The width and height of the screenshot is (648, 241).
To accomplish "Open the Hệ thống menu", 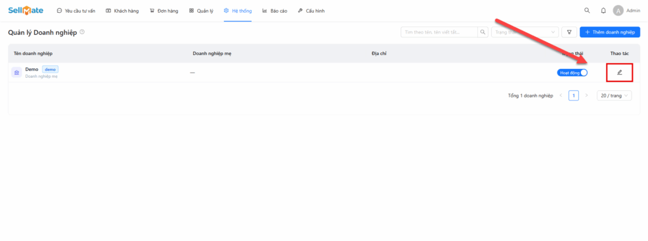I will 238,11.
